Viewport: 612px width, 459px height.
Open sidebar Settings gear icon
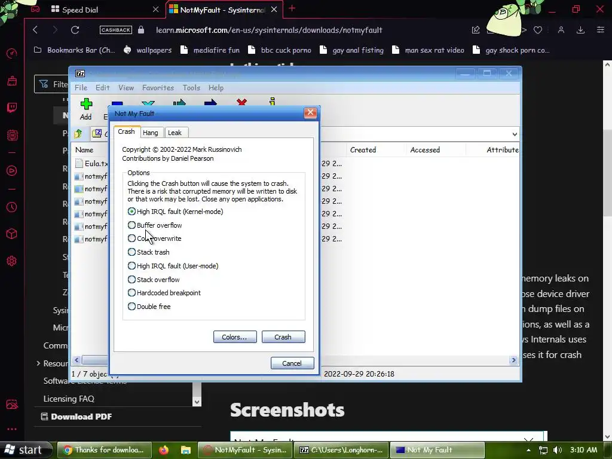coord(12,261)
